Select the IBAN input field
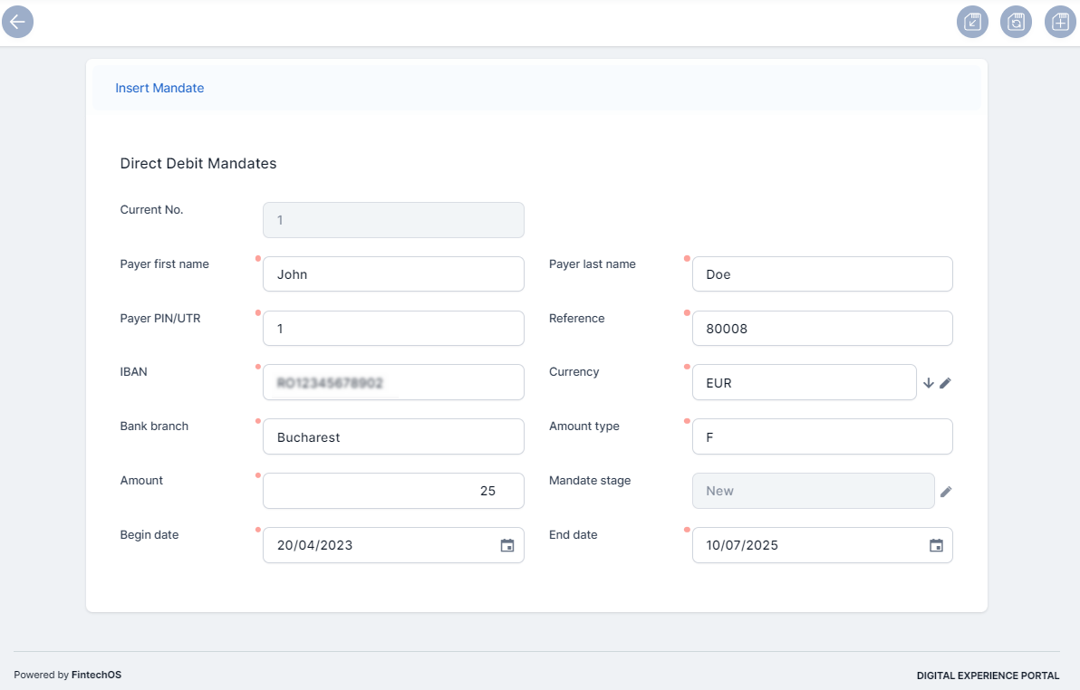This screenshot has height=690, width=1080. coord(393,382)
